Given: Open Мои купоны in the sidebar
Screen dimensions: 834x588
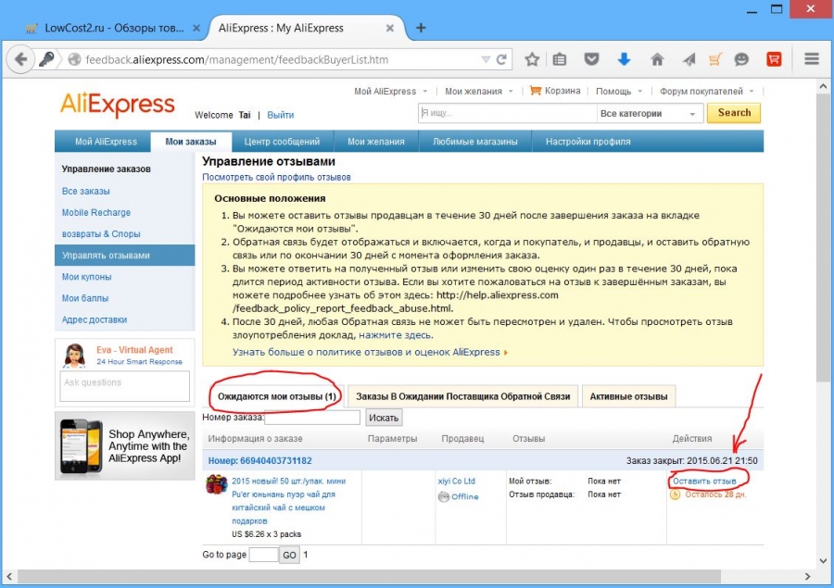Looking at the screenshot, I should pyautogui.click(x=87, y=277).
